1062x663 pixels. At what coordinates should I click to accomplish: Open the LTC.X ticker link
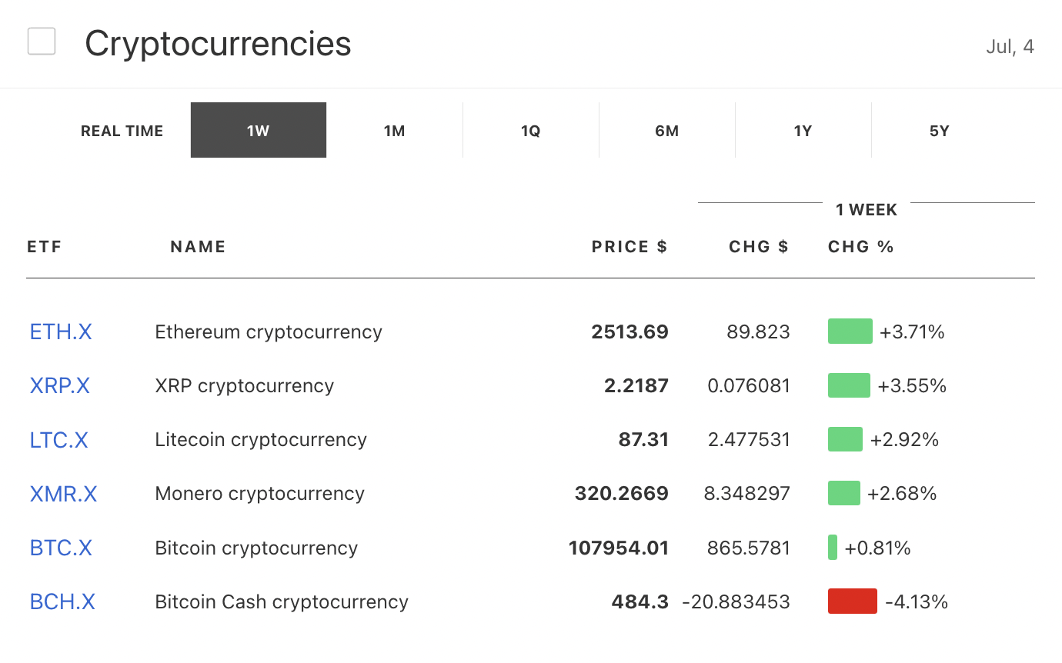pyautogui.click(x=59, y=440)
